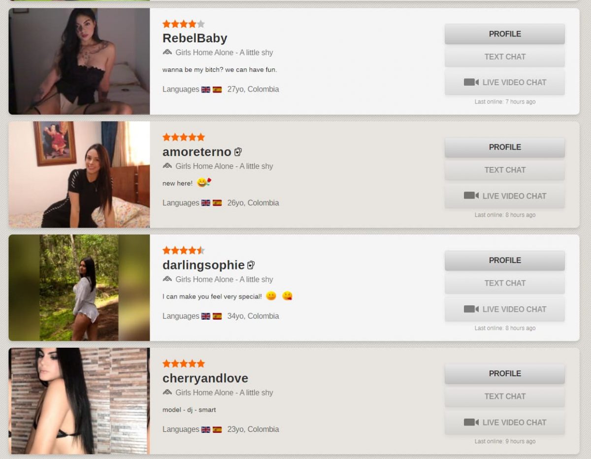Open RebelBaby's PROFILE button

pos(505,34)
